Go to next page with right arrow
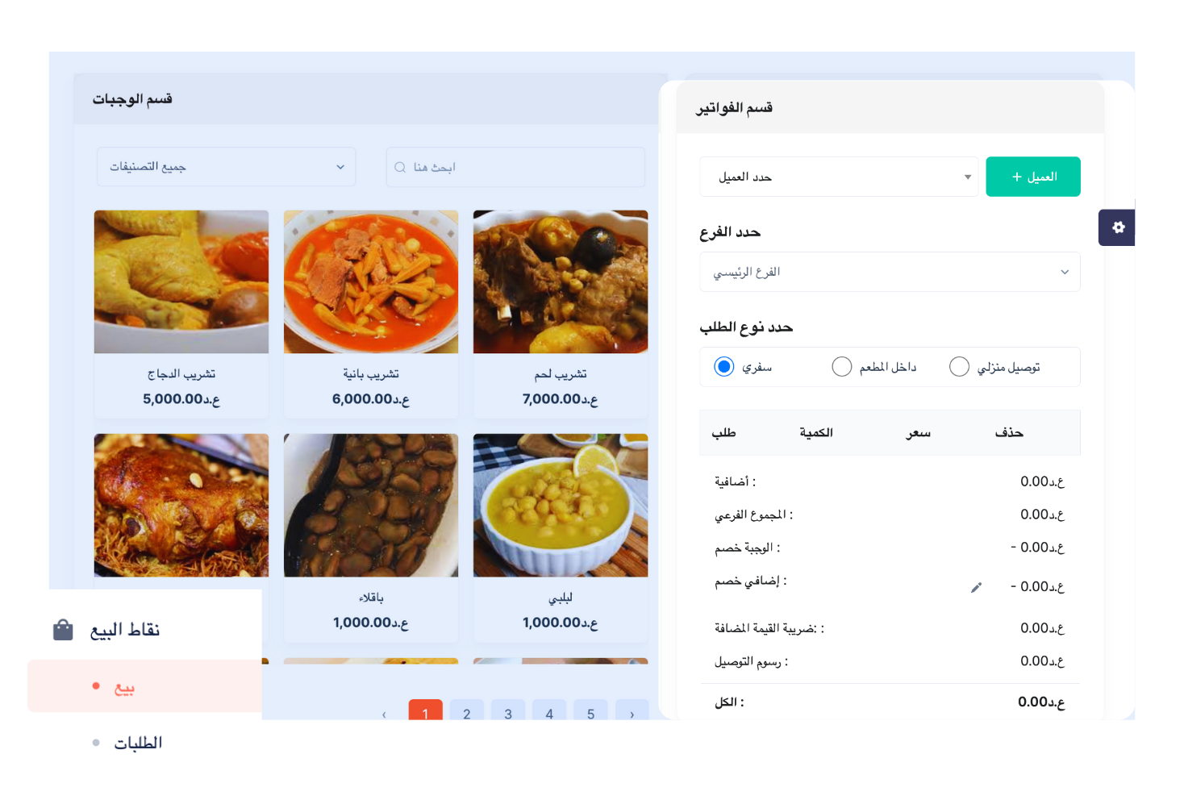The image size is (1184, 800). coord(632,714)
